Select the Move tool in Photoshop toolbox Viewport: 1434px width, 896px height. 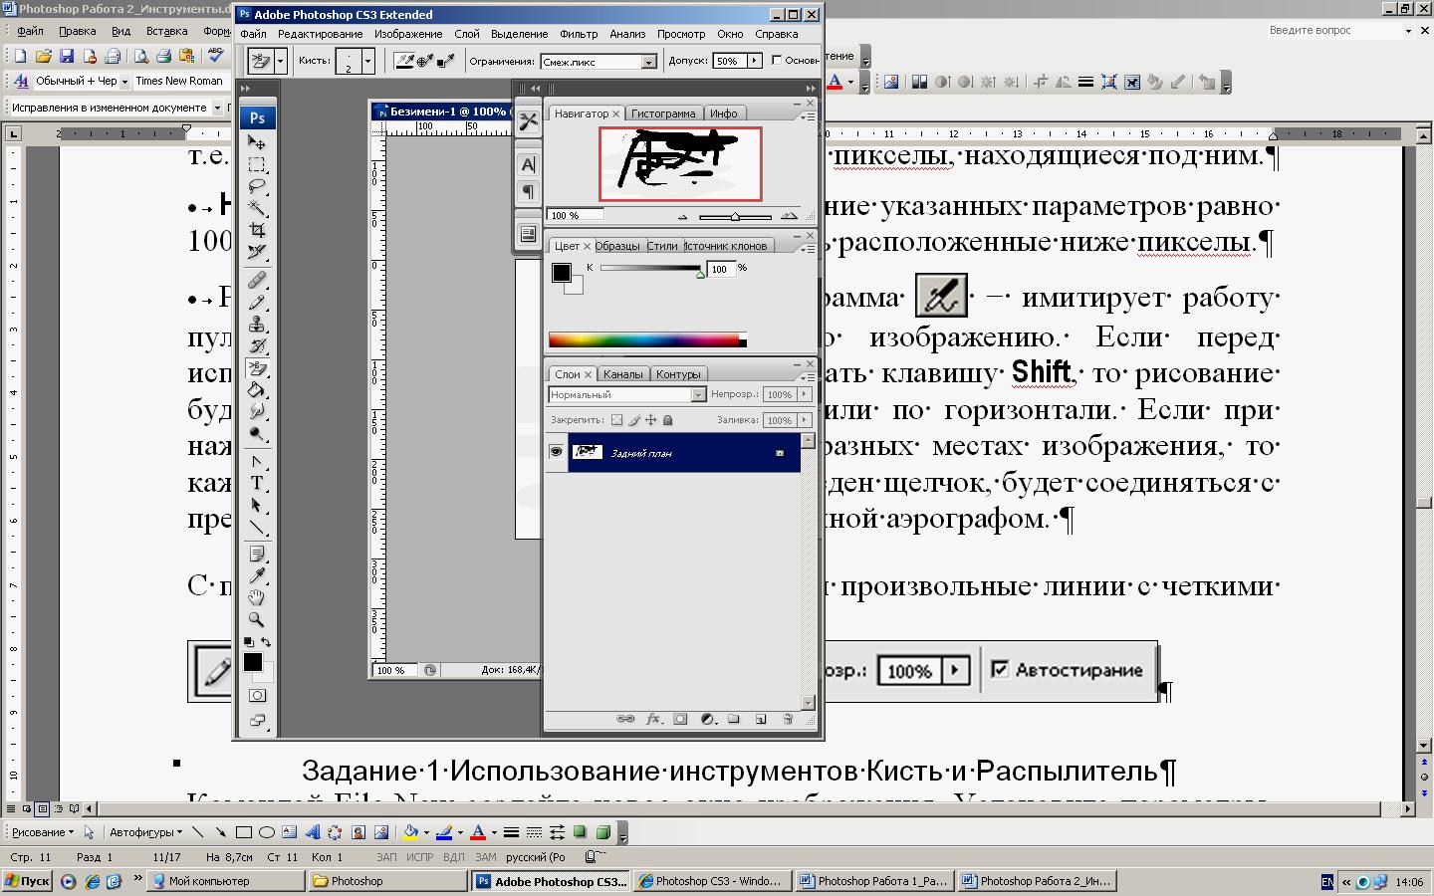point(257,142)
